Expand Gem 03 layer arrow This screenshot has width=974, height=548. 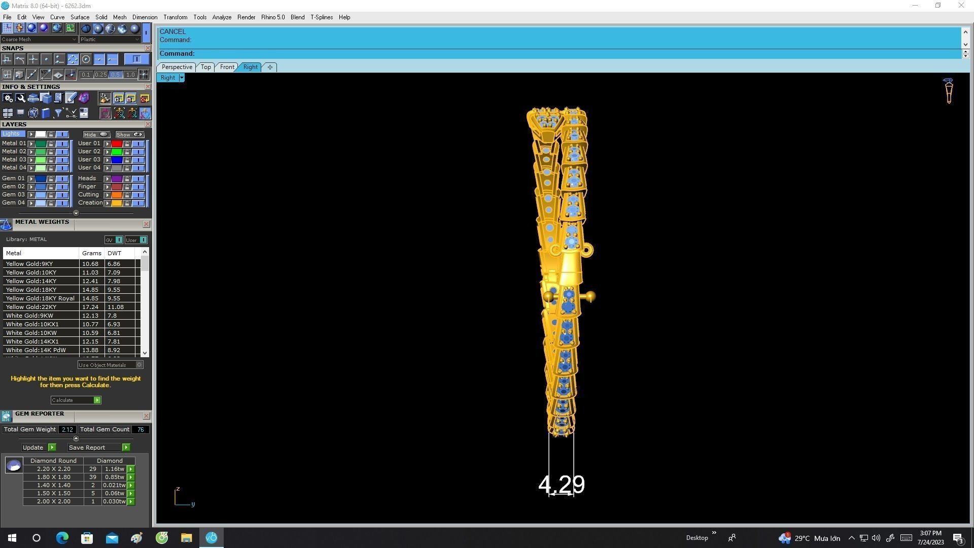tap(31, 195)
